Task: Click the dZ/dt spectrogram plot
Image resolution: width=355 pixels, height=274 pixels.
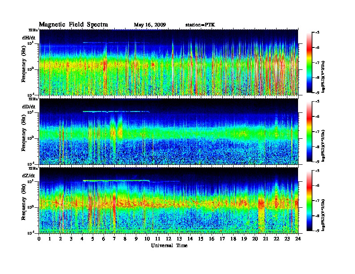Action: coord(169,201)
